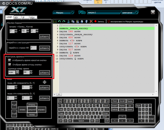Switch to the EQU tab
164x130 pixels.
click(x=33, y=18)
